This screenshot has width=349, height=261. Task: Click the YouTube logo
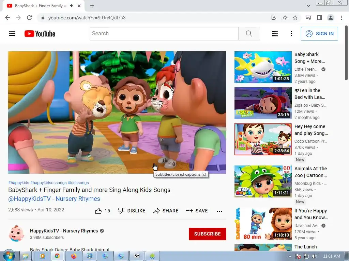point(40,34)
